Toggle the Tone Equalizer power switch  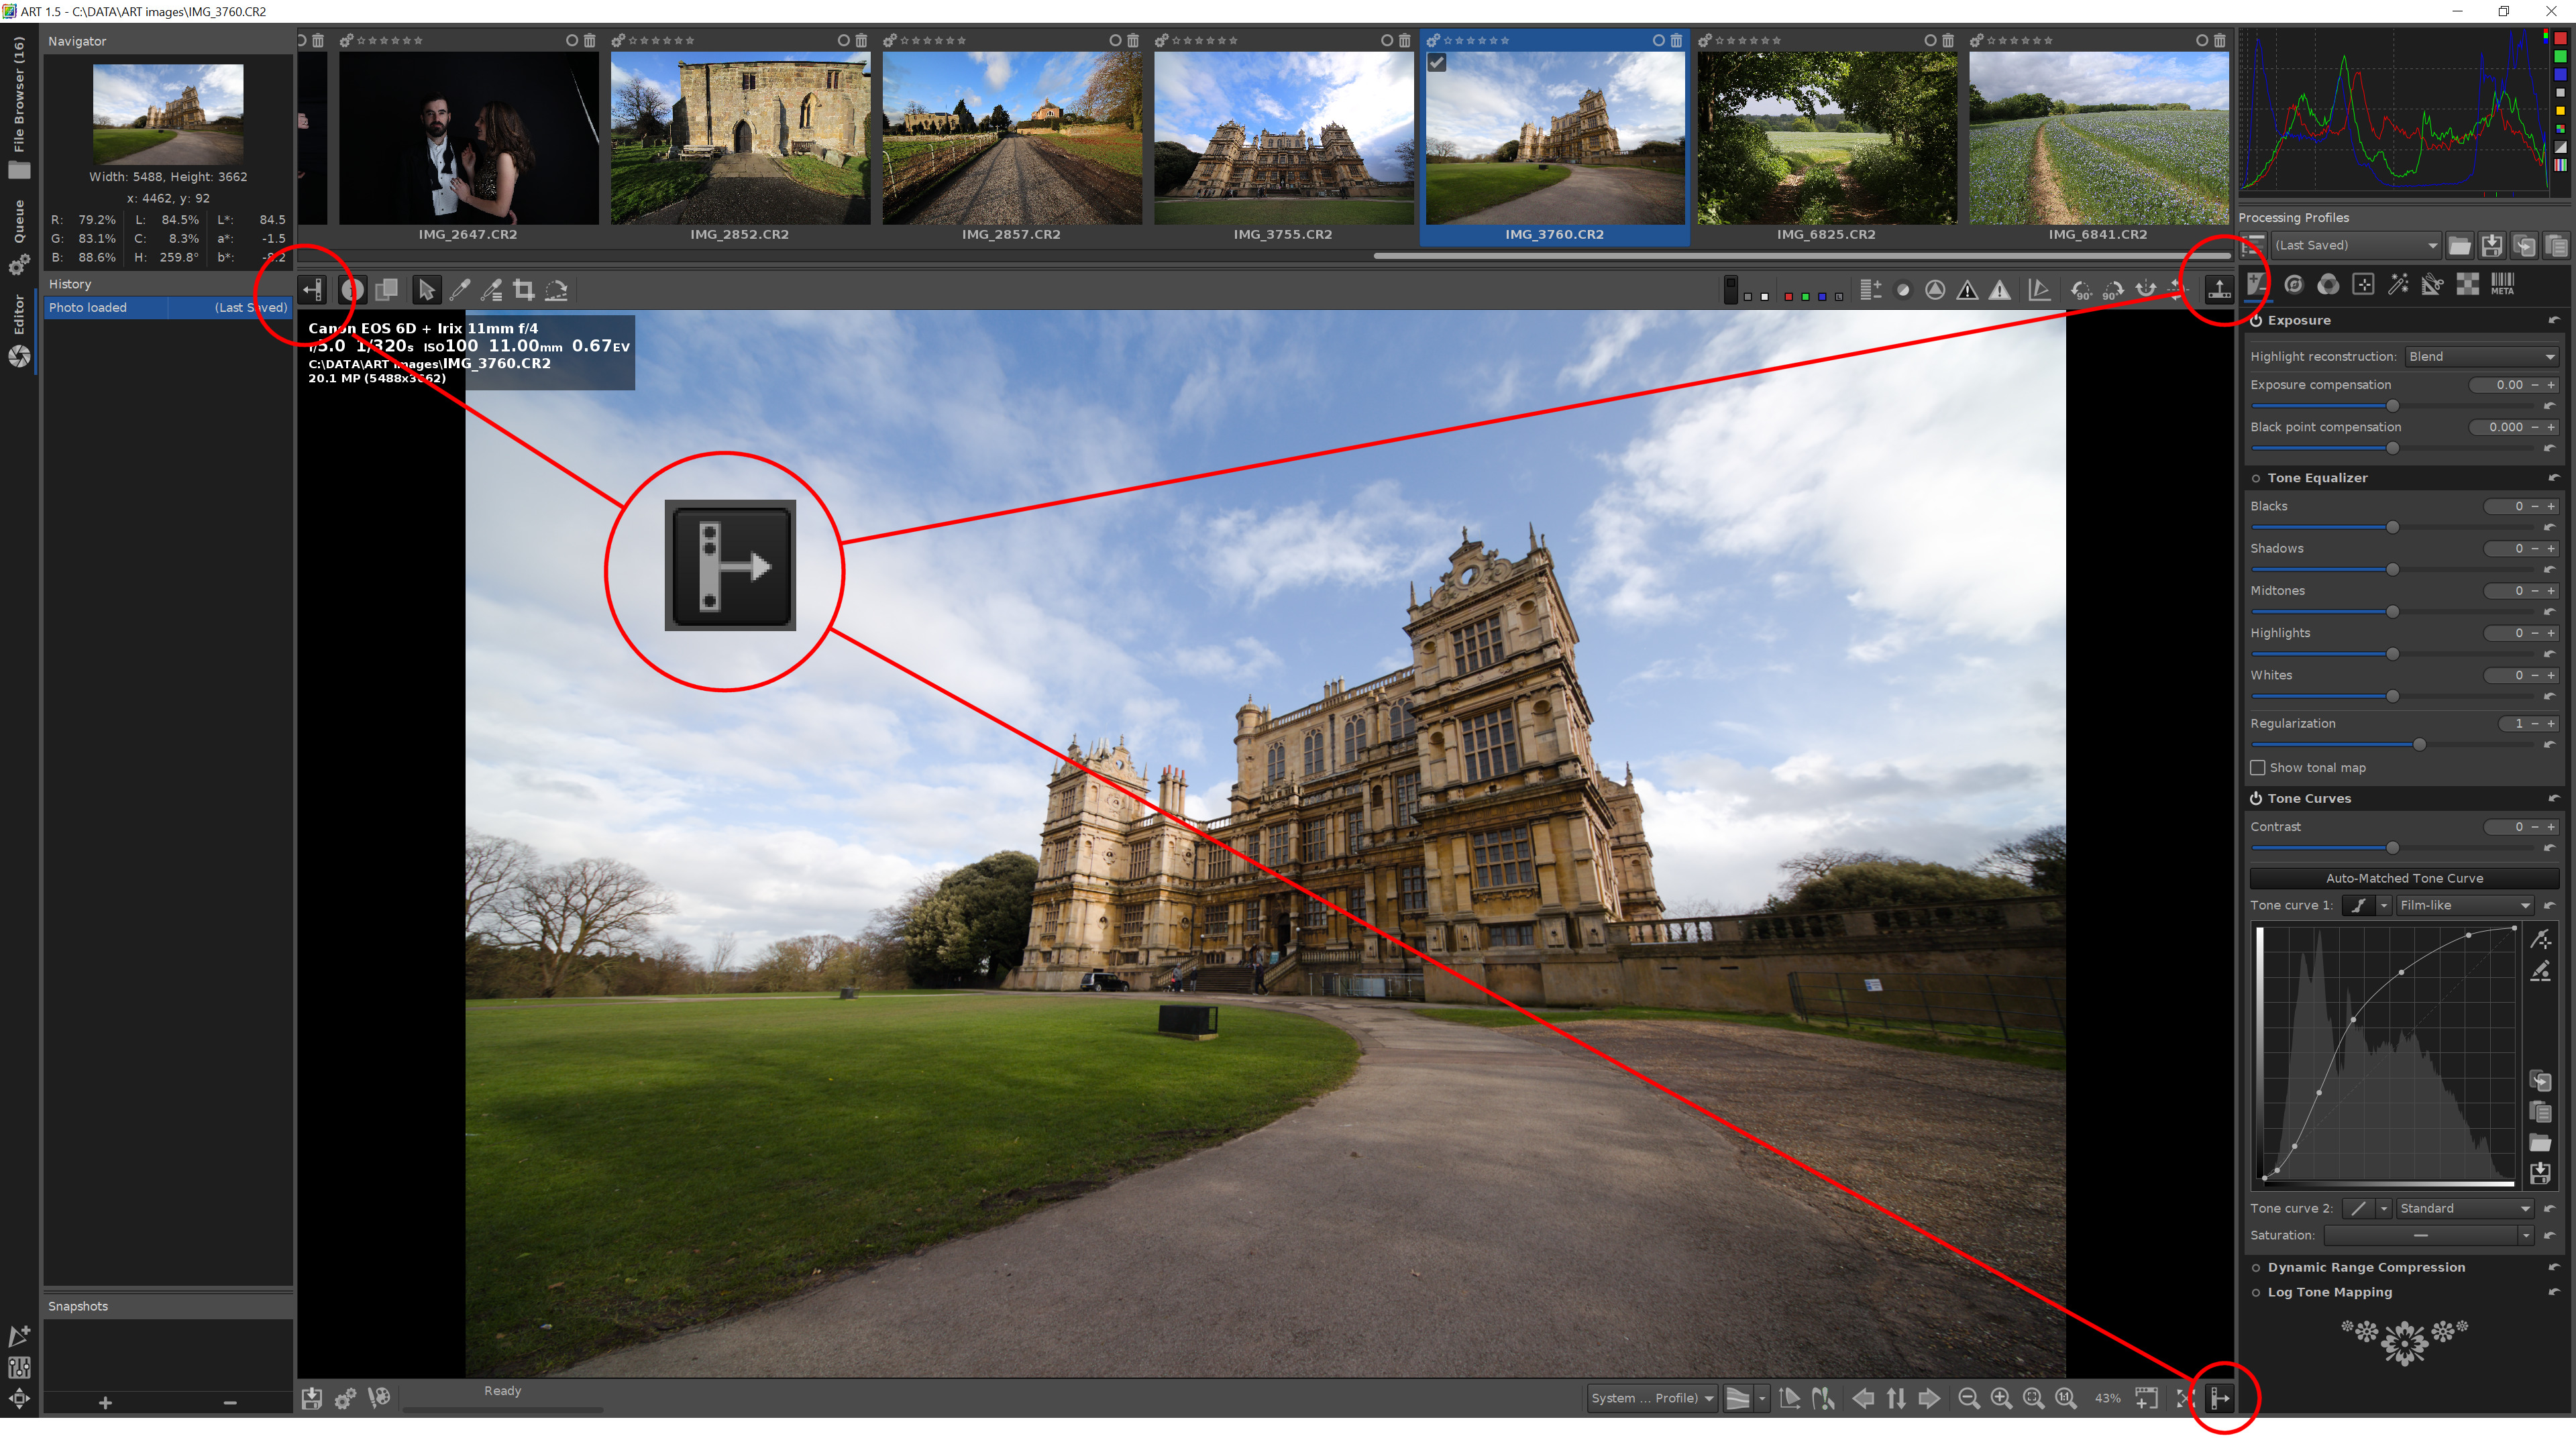(x=2256, y=478)
